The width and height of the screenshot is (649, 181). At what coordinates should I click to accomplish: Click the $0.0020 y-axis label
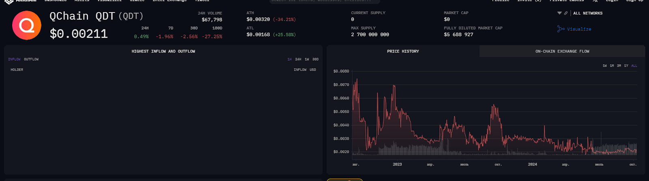(341, 152)
